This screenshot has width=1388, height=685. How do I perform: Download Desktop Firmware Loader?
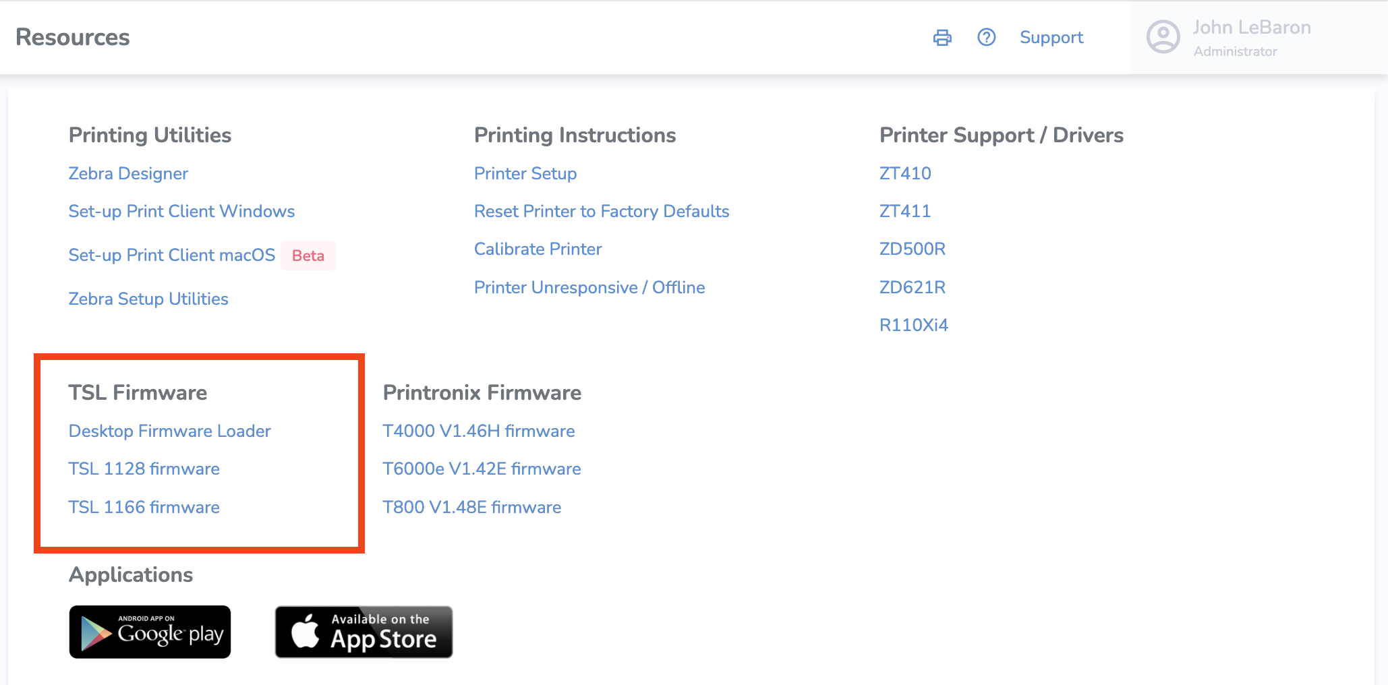click(169, 431)
